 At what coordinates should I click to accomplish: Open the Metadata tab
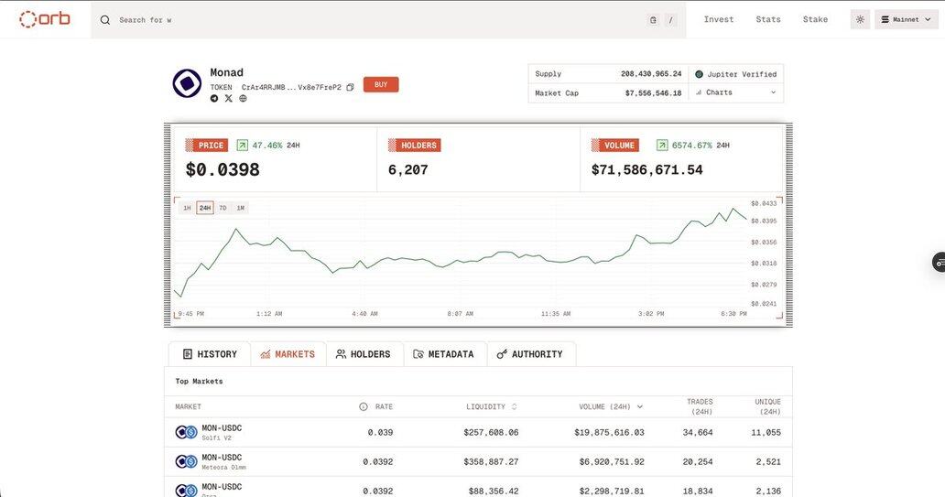pyautogui.click(x=444, y=354)
